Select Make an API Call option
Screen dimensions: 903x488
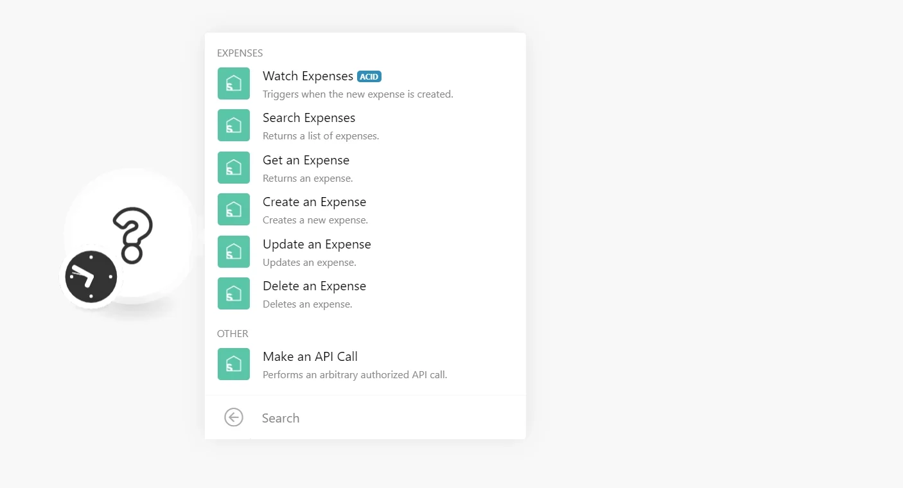(365, 364)
